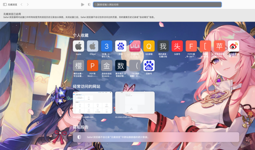Go back to previous page

pos(21,5)
